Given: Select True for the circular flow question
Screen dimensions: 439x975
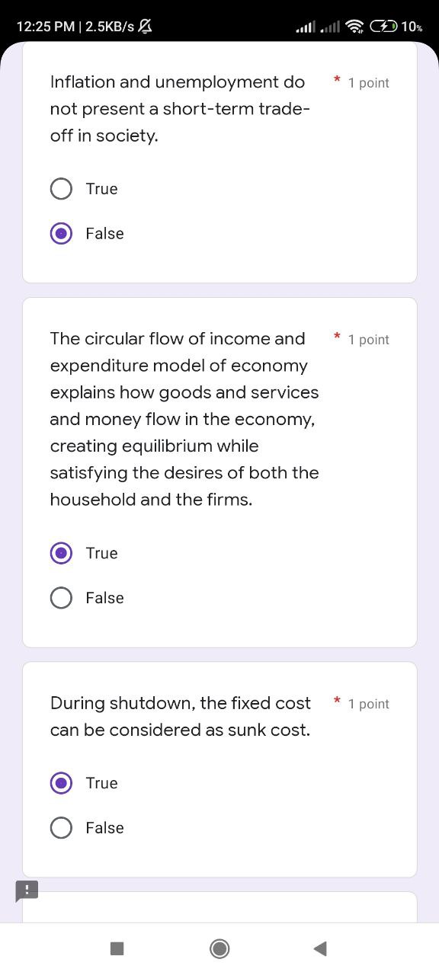Looking at the screenshot, I should pyautogui.click(x=61, y=553).
